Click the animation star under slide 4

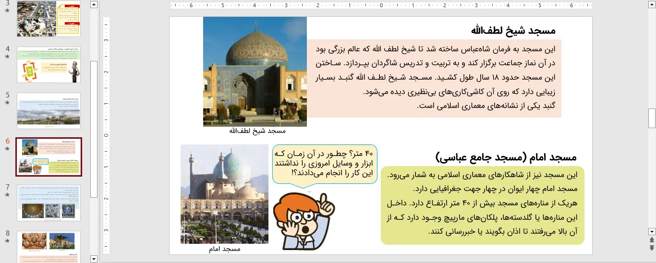point(7,57)
